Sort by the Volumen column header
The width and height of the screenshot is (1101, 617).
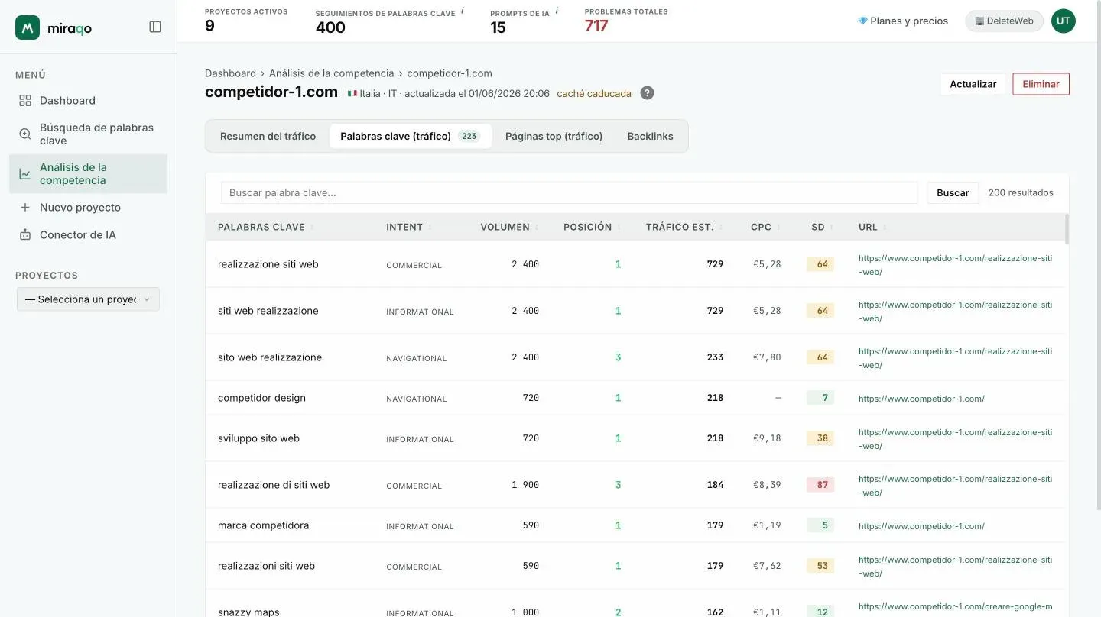click(508, 227)
